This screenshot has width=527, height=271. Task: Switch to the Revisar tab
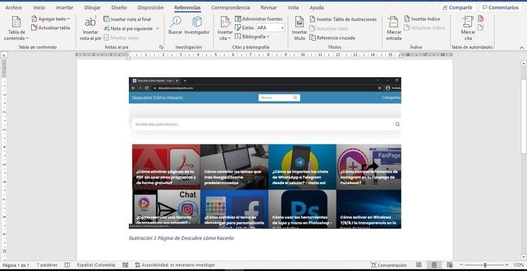pos(269,7)
